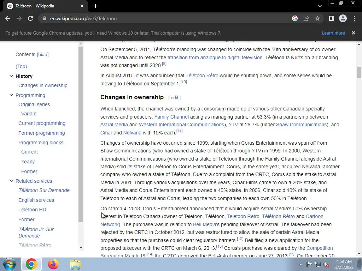The height and width of the screenshot is (271, 362).
Task: Go to Programming in contents
Action: click(30, 95)
